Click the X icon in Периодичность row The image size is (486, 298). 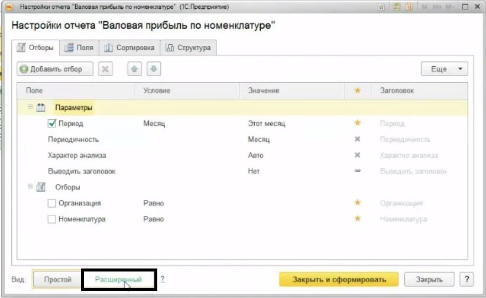pyautogui.click(x=357, y=140)
